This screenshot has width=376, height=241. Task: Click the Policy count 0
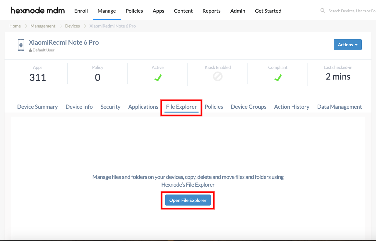[x=98, y=77]
